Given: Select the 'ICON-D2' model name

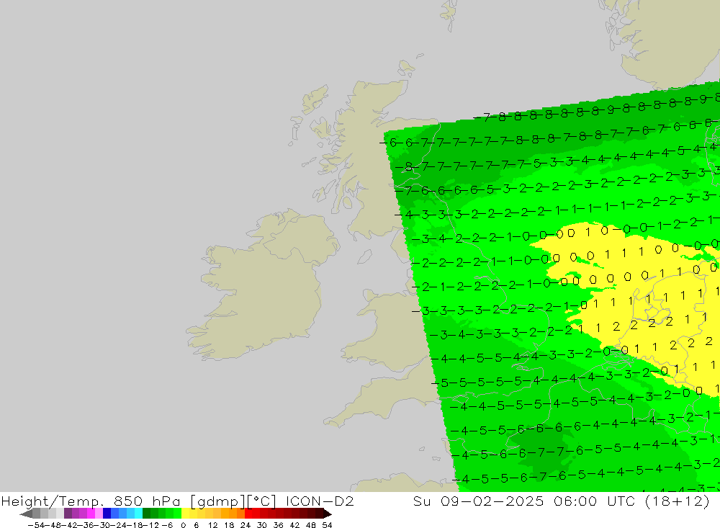Looking at the screenshot, I should pos(320,501).
